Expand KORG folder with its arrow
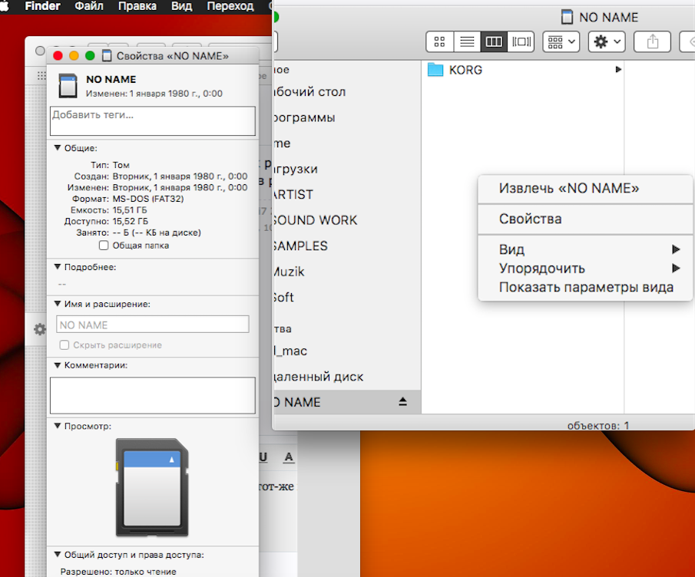This screenshot has width=695, height=577. (x=618, y=70)
